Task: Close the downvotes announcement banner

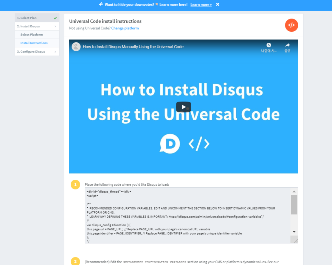Action: 218,4
